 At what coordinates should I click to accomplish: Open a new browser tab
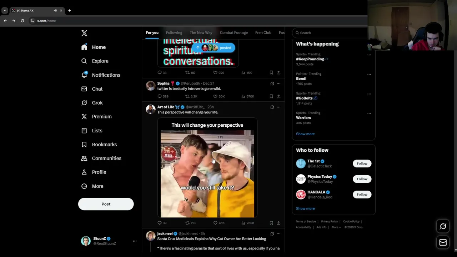pos(70,11)
